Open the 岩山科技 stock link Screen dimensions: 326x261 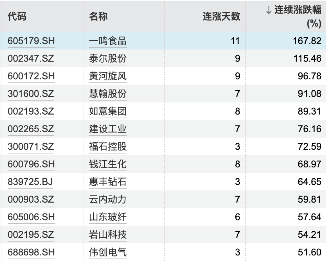click(108, 235)
